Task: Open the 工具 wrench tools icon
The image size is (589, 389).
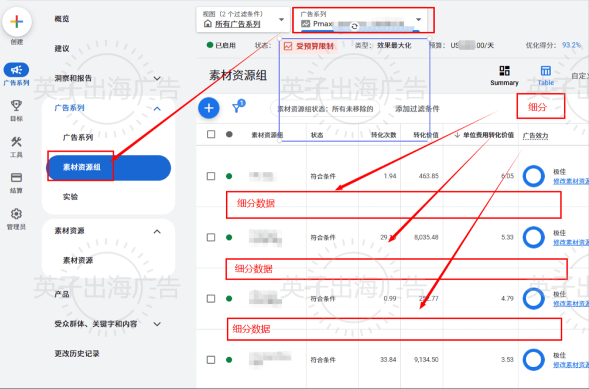Action: click(17, 142)
